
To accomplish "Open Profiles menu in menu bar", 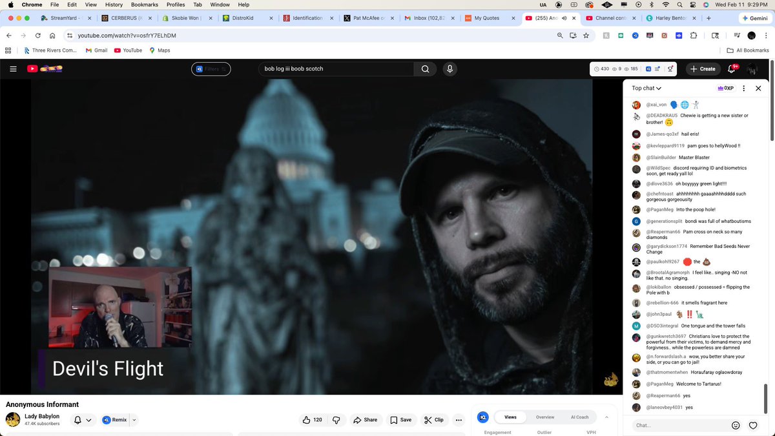I will point(176,5).
